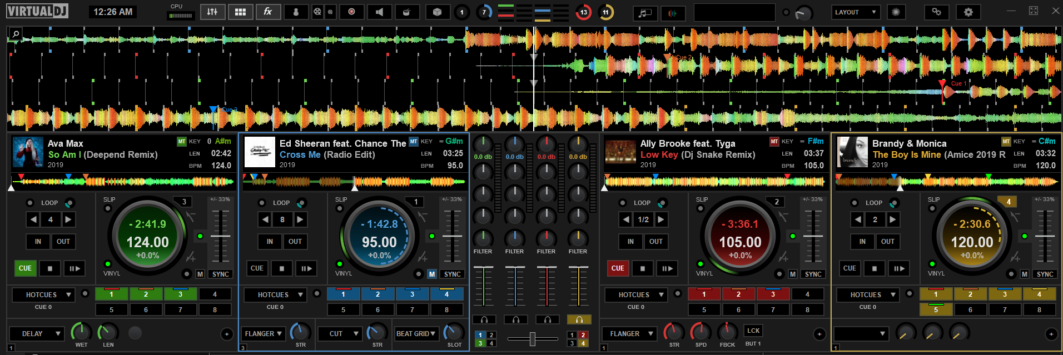This screenshot has width=1063, height=355.
Task: Stop playback on the Brandy & Monica deck
Action: click(x=875, y=268)
